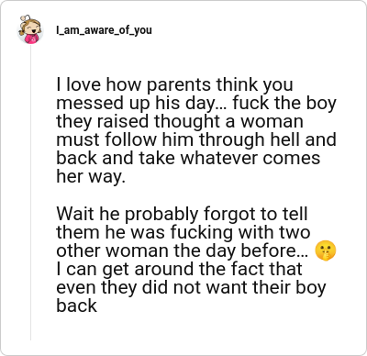Viewport: 367px width, 356px height.
Task: Click the final word 'back' of the comment
Action: (x=76, y=306)
